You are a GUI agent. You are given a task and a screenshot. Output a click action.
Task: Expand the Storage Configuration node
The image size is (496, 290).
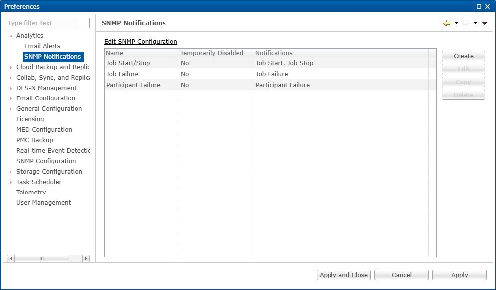[11, 172]
